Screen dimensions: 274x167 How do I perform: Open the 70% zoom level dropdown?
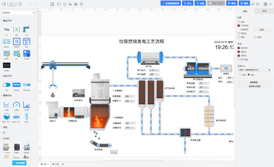[x=13, y=4]
